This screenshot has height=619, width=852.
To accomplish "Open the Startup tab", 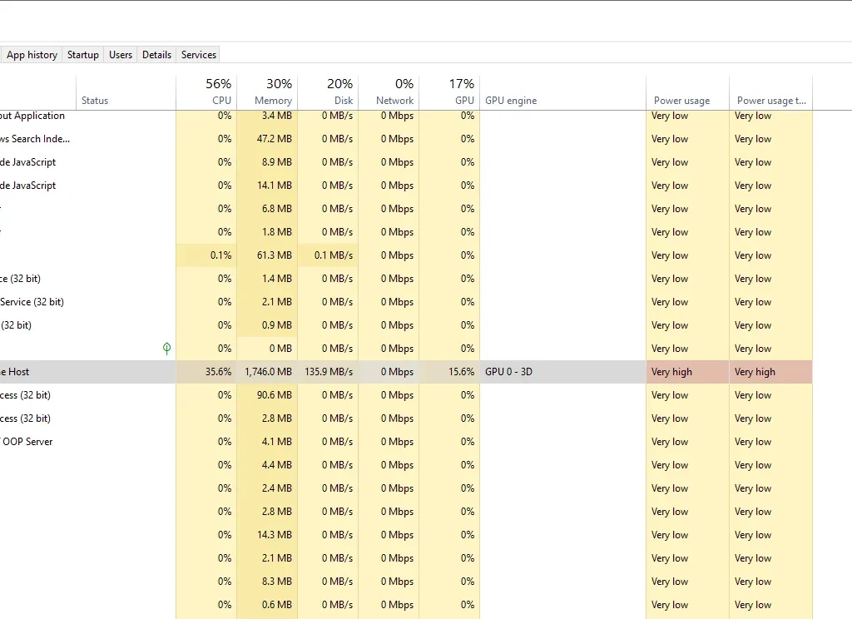I will pos(82,54).
